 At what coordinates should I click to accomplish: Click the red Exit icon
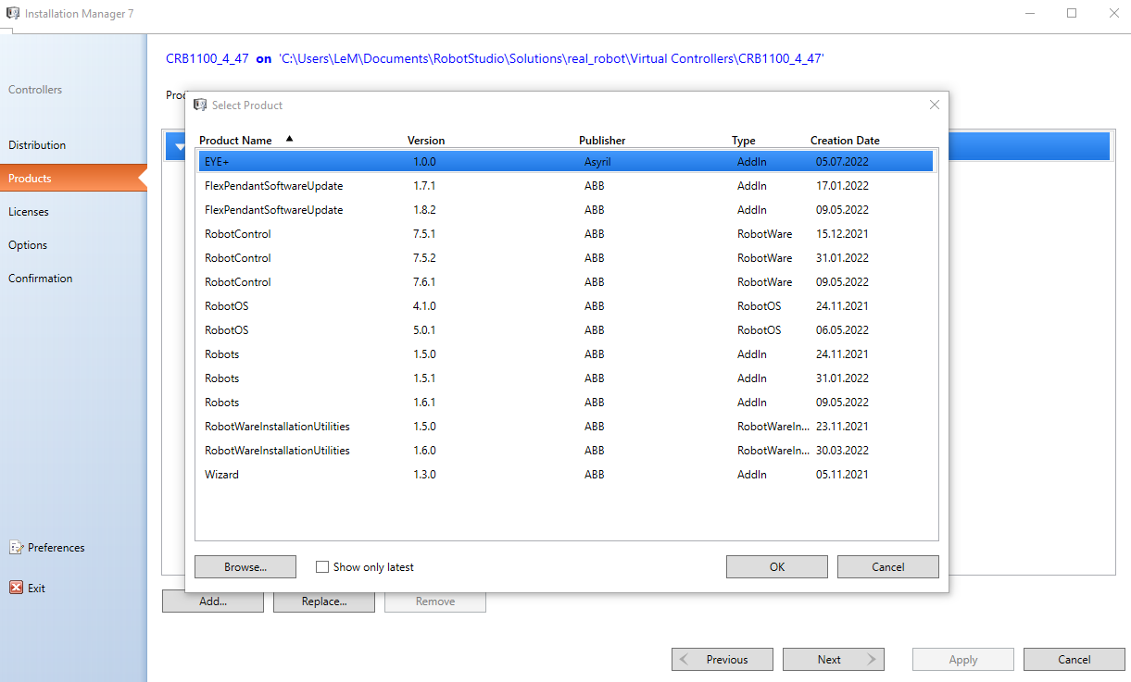[16, 588]
